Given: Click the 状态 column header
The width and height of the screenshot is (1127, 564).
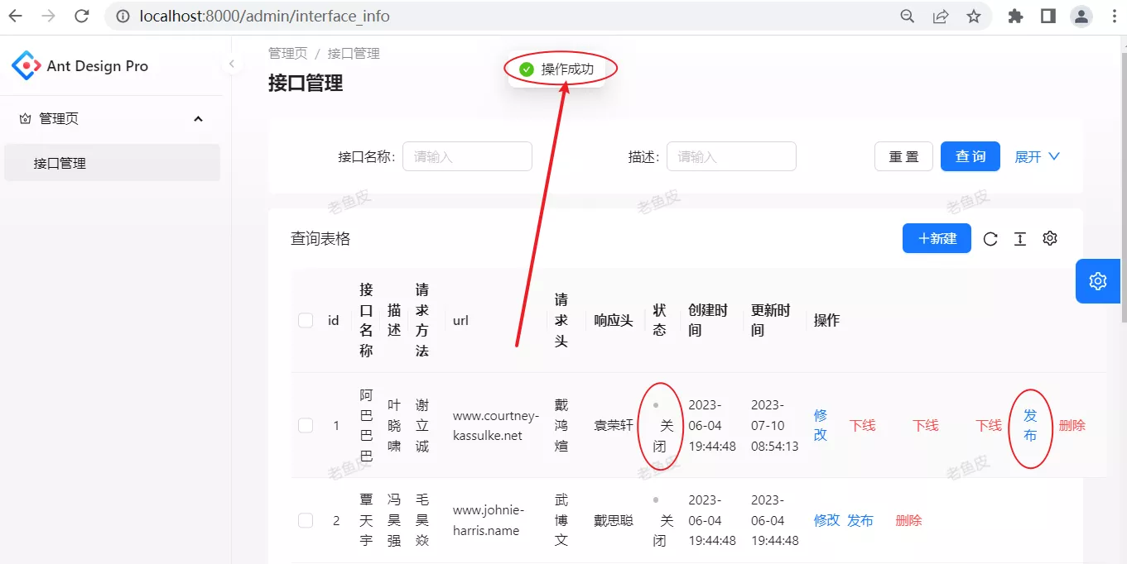Looking at the screenshot, I should pyautogui.click(x=659, y=320).
